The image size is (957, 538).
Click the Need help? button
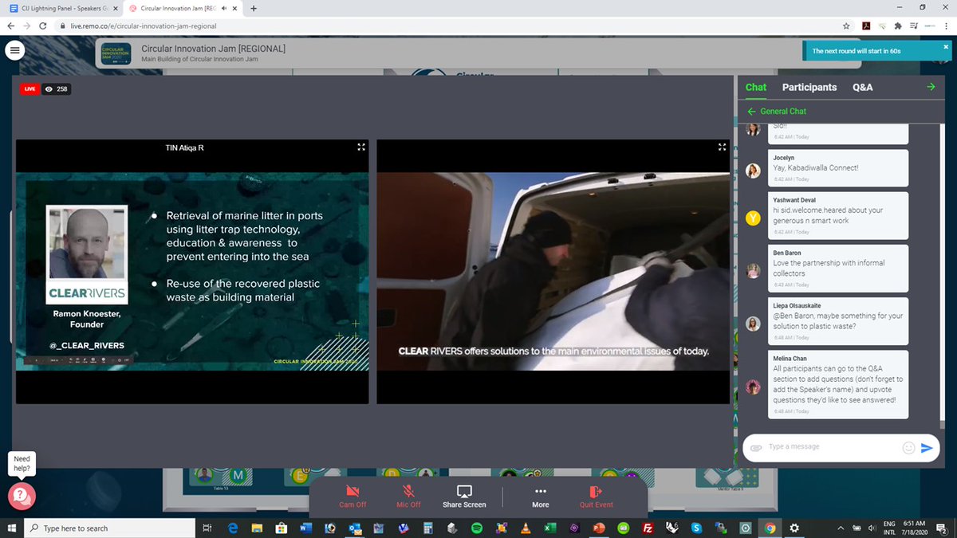[22, 463]
